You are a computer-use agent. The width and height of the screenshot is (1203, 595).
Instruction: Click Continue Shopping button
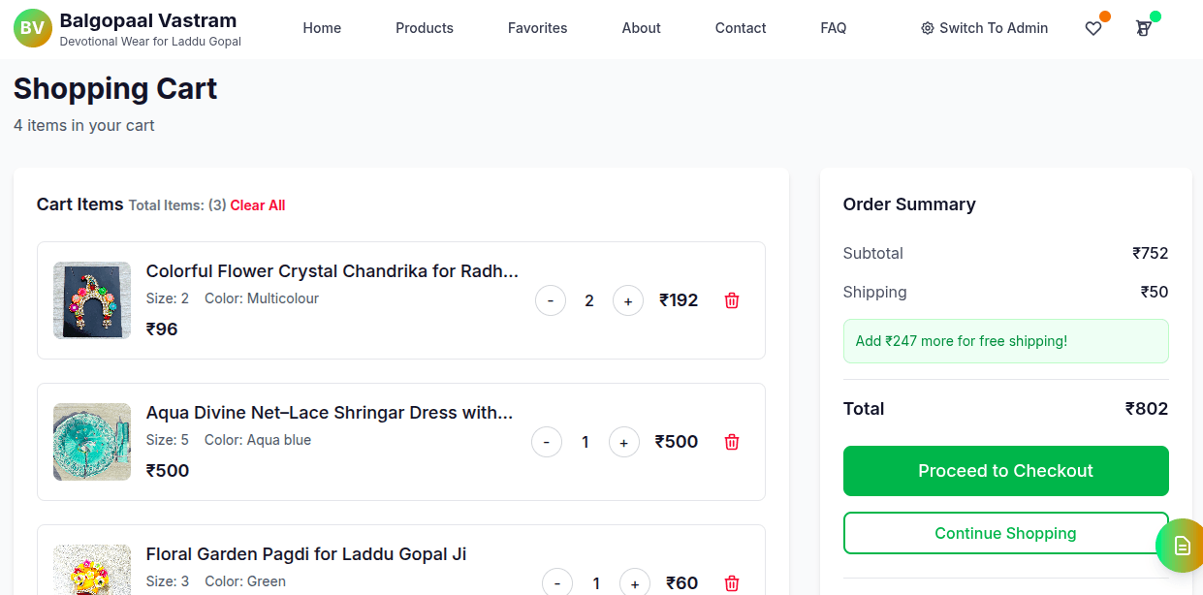point(1006,533)
